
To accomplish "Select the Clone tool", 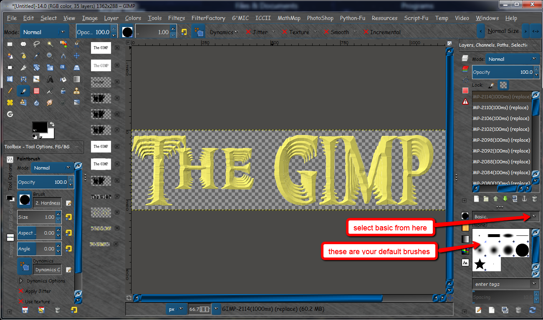I will [x=77, y=91].
